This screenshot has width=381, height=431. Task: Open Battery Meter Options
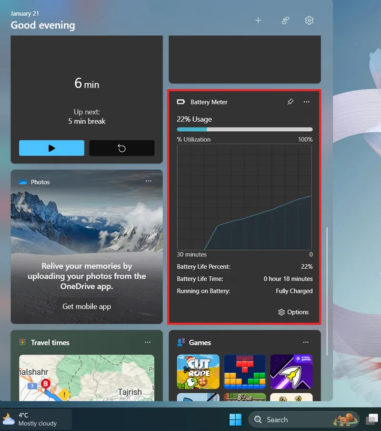click(x=293, y=312)
